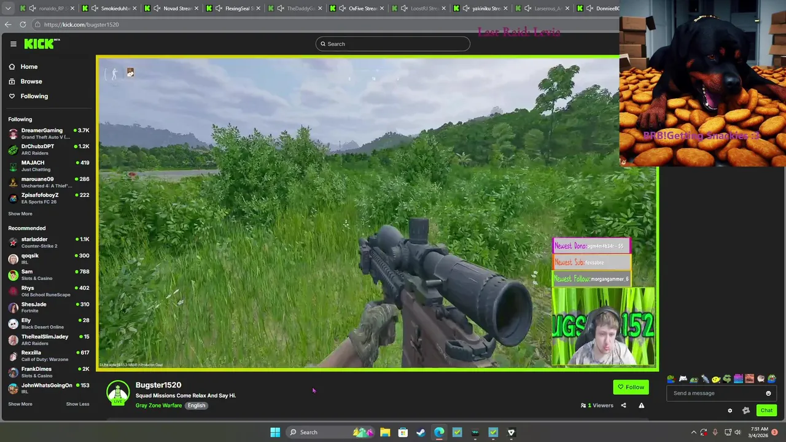Open the hamburger sidebar menu
Image resolution: width=786 pixels, height=442 pixels.
[13, 44]
